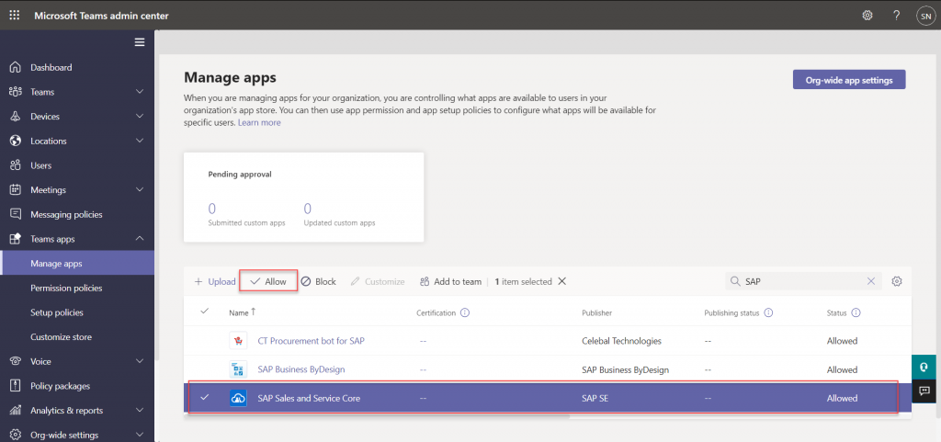941x442 pixels.
Task: Expand the Devices section chevron
Action: [140, 117]
